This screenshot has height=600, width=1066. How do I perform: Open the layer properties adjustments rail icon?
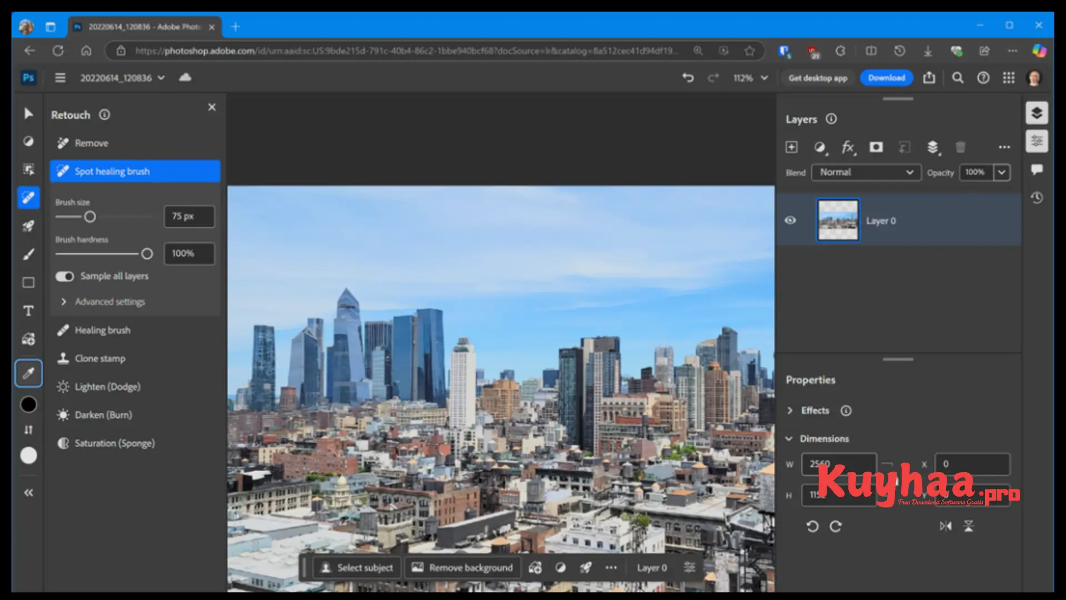(1037, 141)
